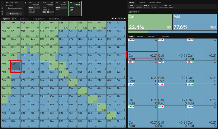Click the изменить button
Viewport: 218px width, 129px height.
click(14, 14)
